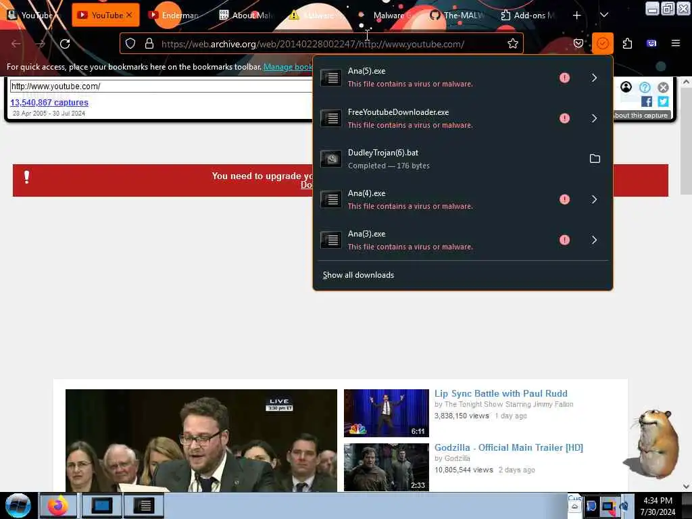Share capture on Twitter
The height and width of the screenshot is (519, 692).
click(663, 102)
